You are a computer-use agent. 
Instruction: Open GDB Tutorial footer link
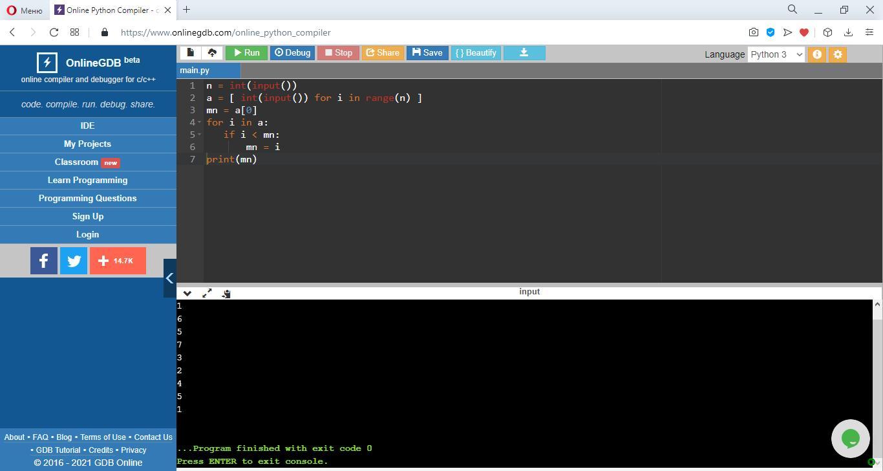pos(58,450)
